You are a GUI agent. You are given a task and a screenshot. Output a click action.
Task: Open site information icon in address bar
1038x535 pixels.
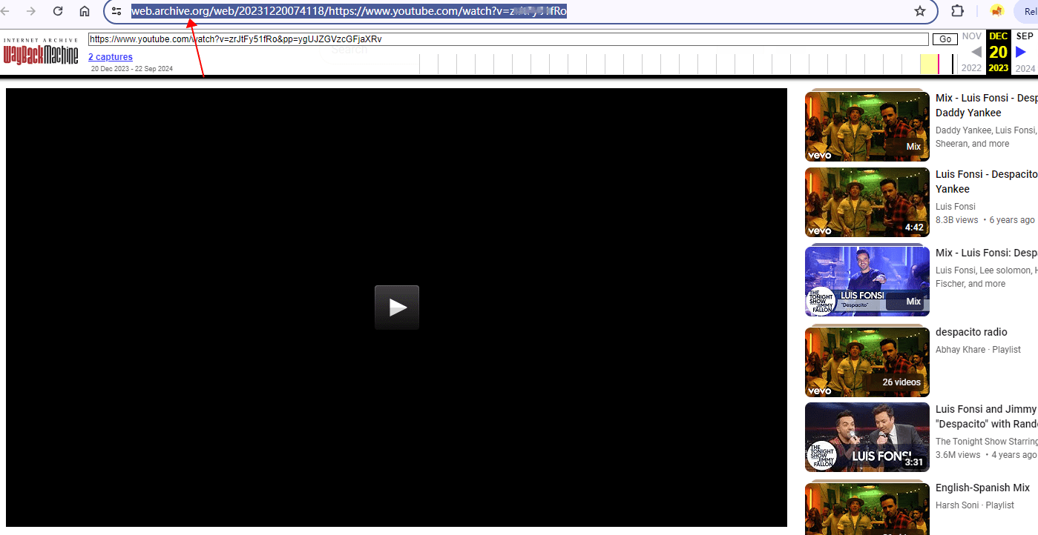point(116,11)
